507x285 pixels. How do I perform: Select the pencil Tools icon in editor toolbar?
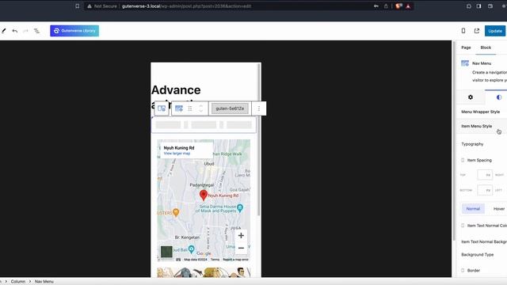click(x=3, y=31)
